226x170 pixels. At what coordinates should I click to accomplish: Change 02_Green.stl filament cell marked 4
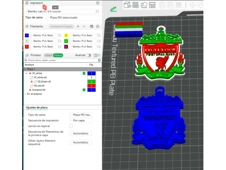coord(91,82)
